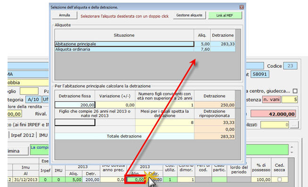Click the detrazione grid vertical scrollbar
The width and height of the screenshot is (308, 187).
point(238,125)
